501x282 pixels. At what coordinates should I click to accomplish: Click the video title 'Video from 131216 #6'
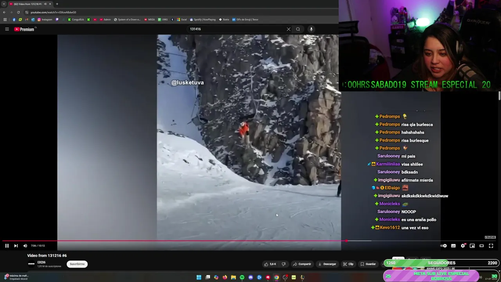click(47, 255)
